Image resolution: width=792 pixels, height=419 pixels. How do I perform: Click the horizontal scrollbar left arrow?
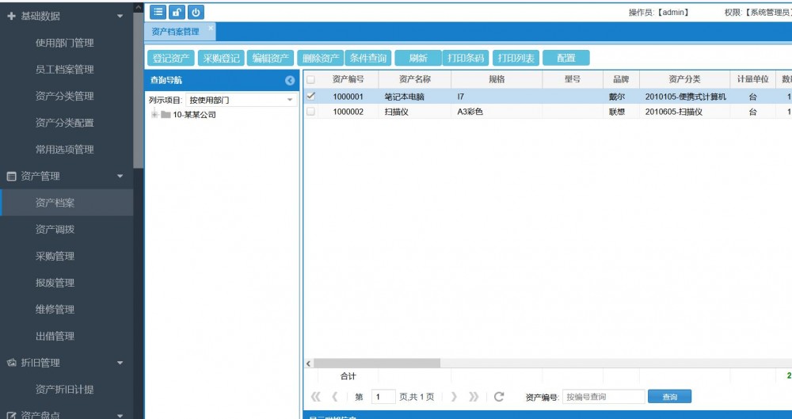coord(309,364)
